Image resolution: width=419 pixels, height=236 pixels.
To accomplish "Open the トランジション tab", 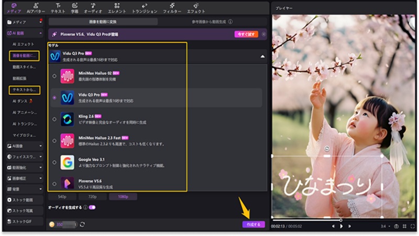I will [145, 8].
